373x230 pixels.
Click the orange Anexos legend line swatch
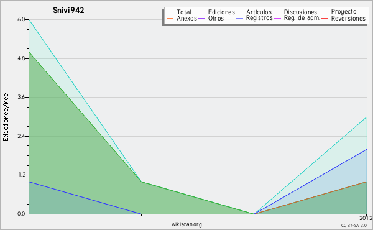coord(170,18)
